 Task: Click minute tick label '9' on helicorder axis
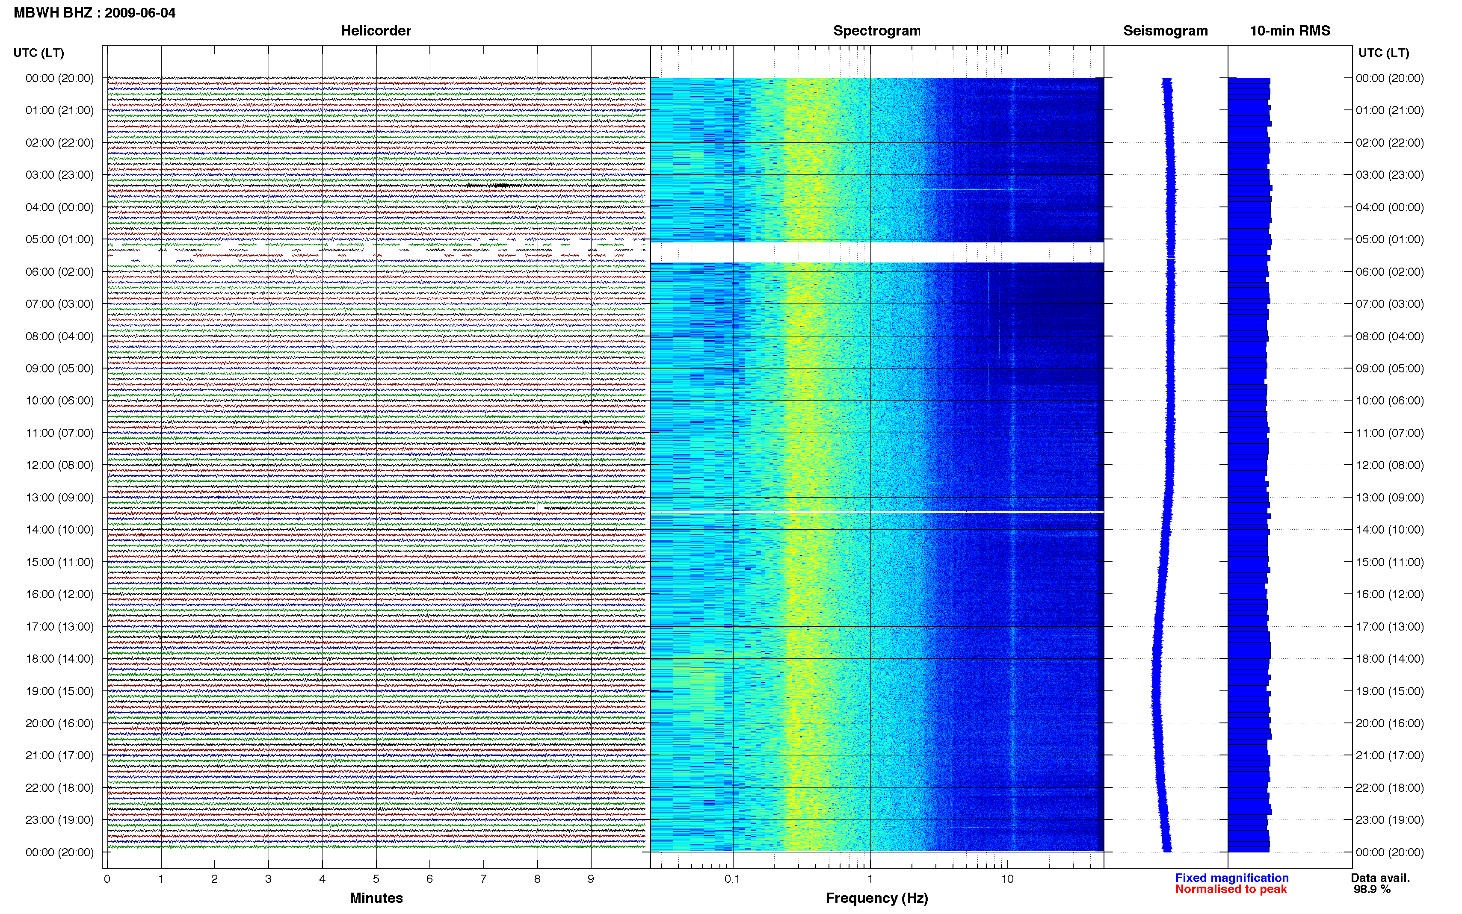pyautogui.click(x=591, y=879)
